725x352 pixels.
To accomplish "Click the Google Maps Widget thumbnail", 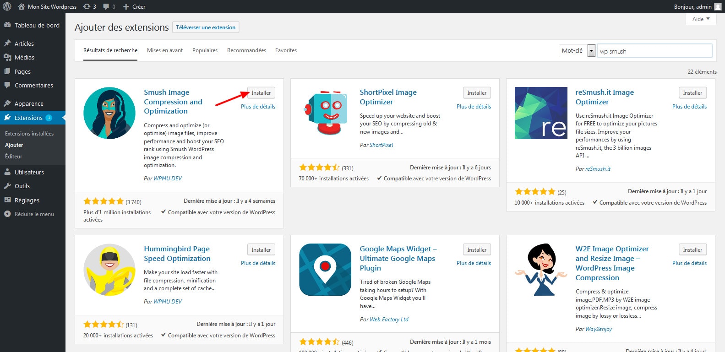I will pyautogui.click(x=325, y=270).
